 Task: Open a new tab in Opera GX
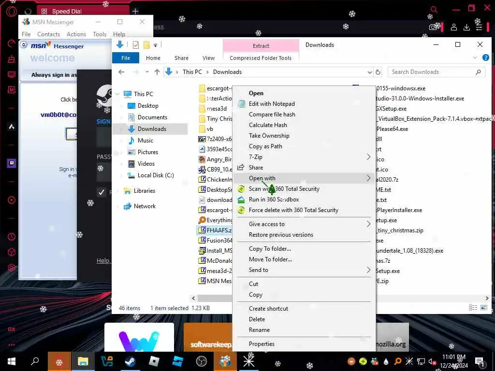135,12
